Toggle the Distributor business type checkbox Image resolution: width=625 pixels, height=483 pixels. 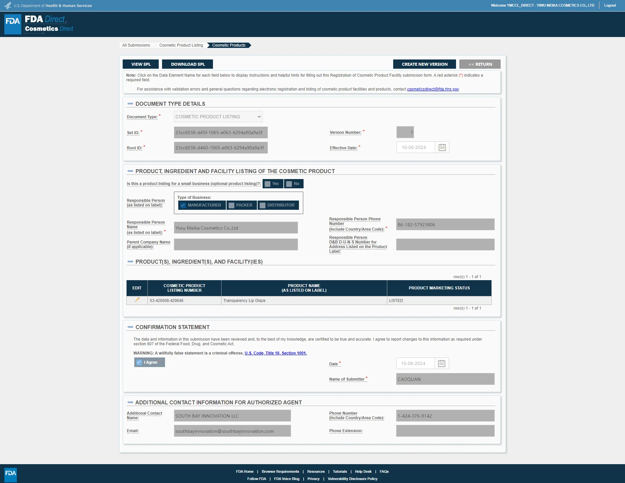pyautogui.click(x=263, y=205)
